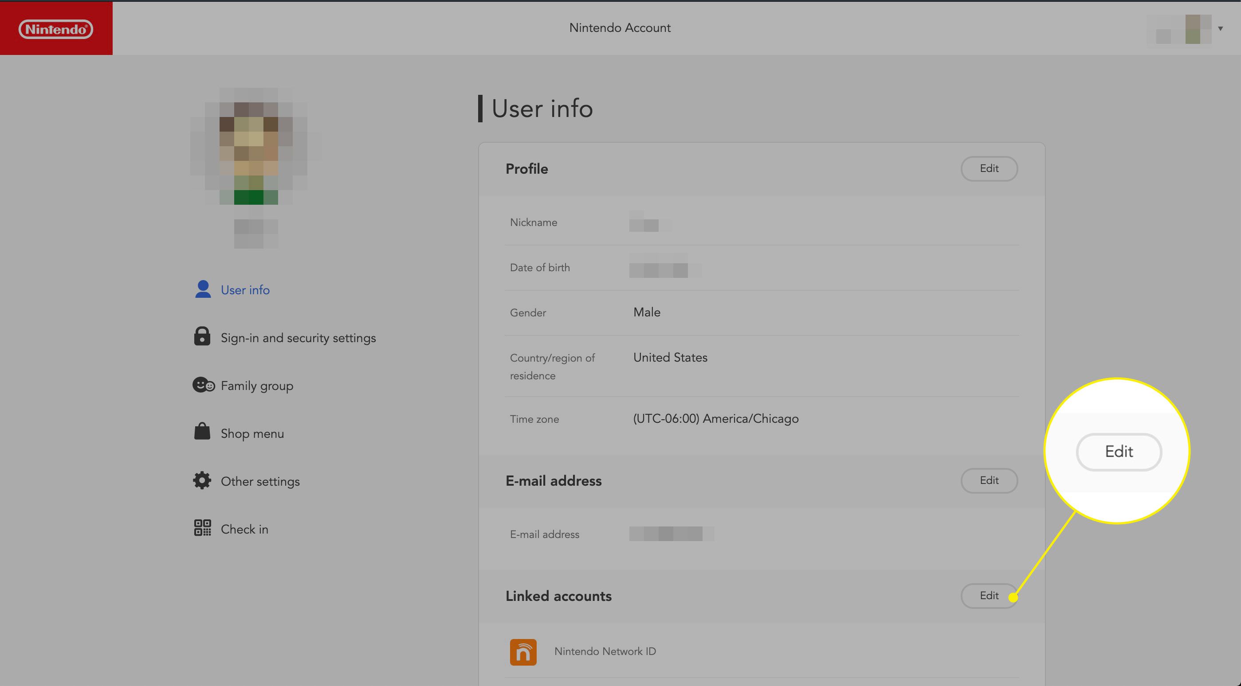Click the Time zone label

[x=534, y=419]
